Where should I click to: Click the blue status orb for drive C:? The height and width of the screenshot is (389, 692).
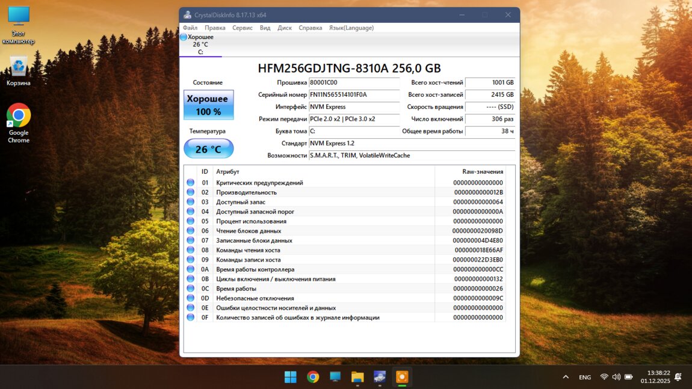click(184, 37)
